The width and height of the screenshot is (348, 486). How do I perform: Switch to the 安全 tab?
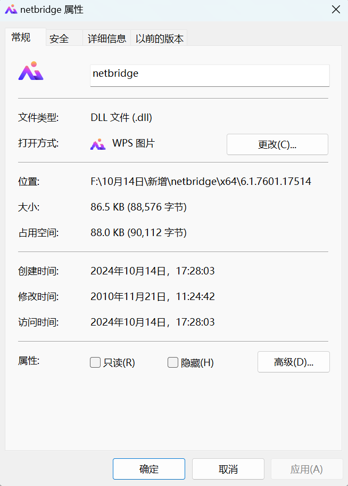point(59,38)
